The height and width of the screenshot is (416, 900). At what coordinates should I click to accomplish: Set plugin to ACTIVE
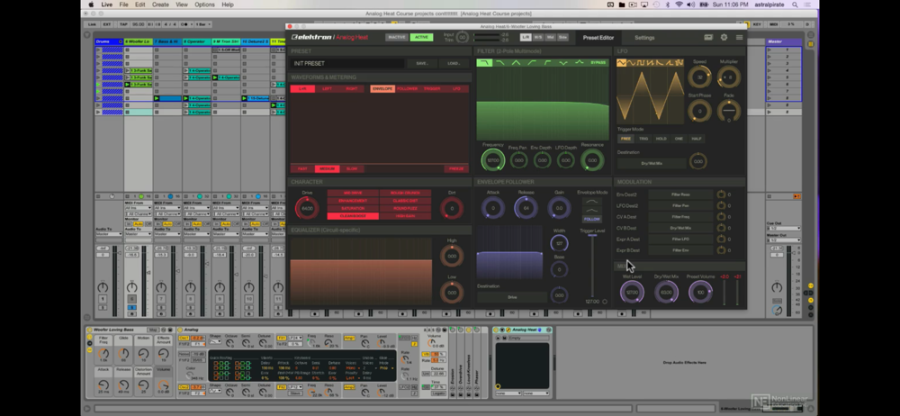(x=421, y=37)
